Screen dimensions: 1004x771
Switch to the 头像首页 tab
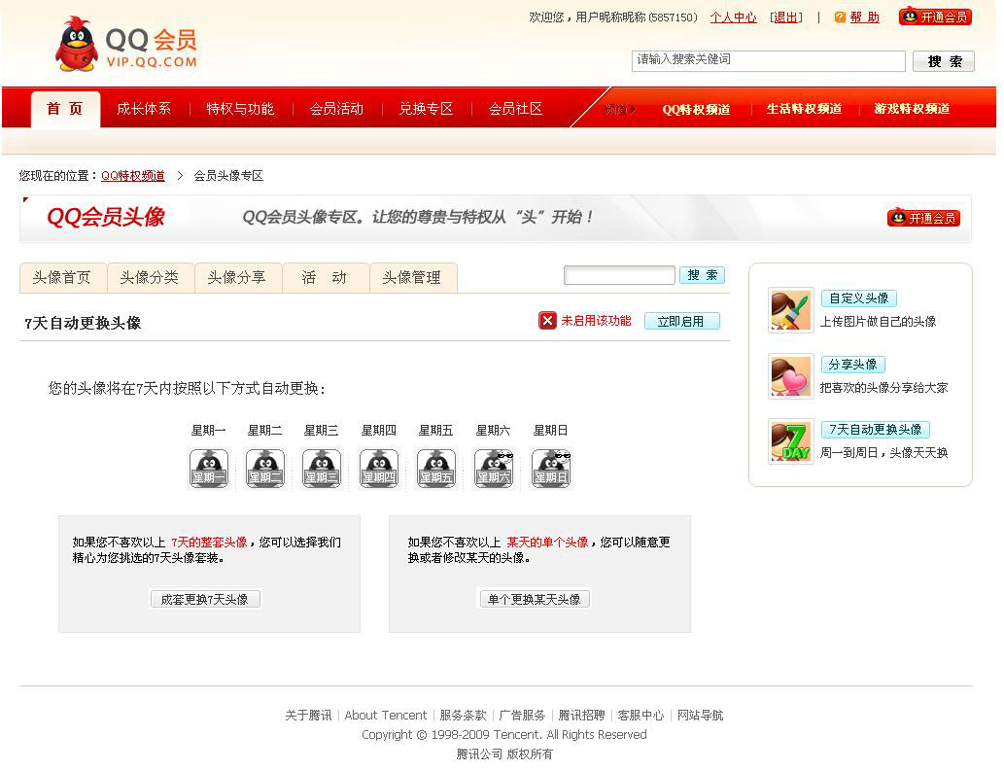pyautogui.click(x=62, y=277)
